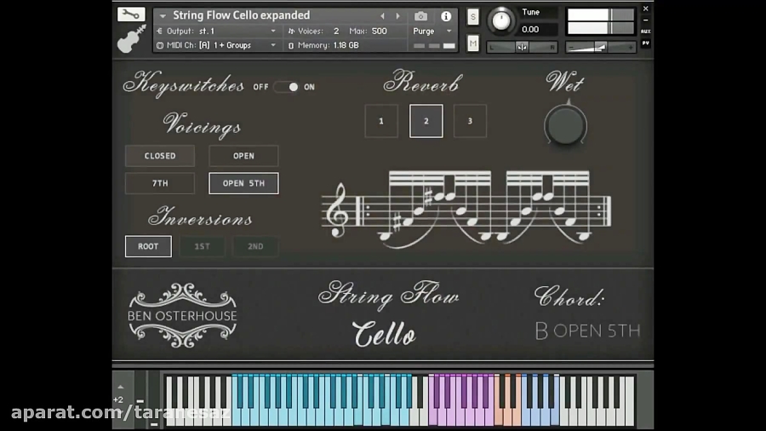This screenshot has width=766, height=431.
Task: Solo the instrument with S button
Action: coord(472,17)
